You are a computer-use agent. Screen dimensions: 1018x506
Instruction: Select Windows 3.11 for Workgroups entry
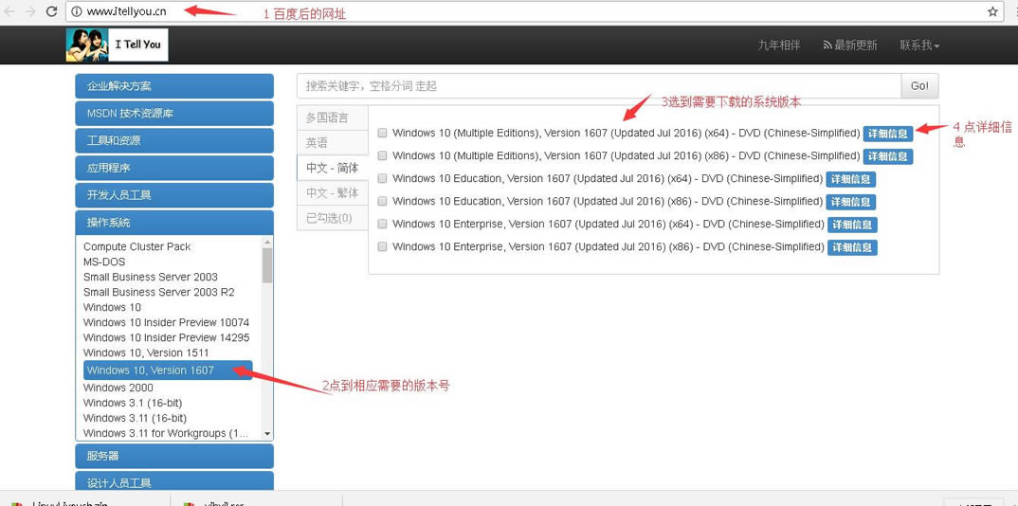click(166, 433)
